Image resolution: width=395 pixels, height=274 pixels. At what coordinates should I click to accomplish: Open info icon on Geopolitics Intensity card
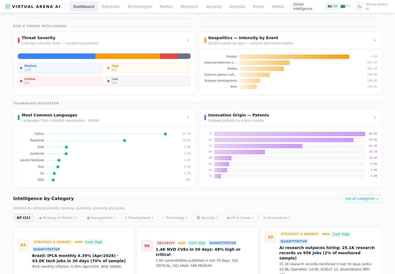pyautogui.click(x=375, y=40)
